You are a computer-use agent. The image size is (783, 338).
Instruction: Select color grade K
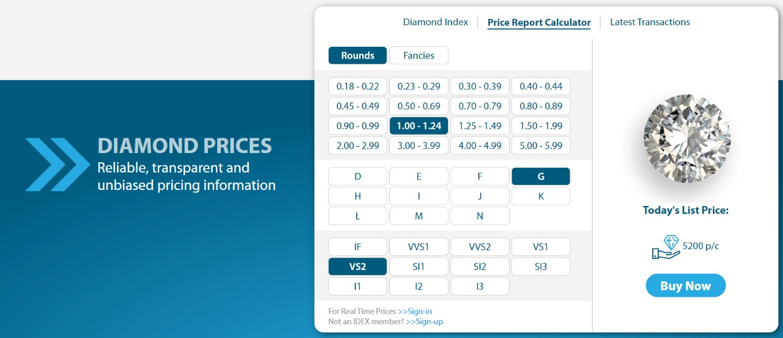541,196
